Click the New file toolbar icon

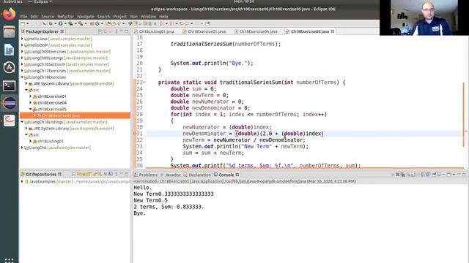[23, 23]
